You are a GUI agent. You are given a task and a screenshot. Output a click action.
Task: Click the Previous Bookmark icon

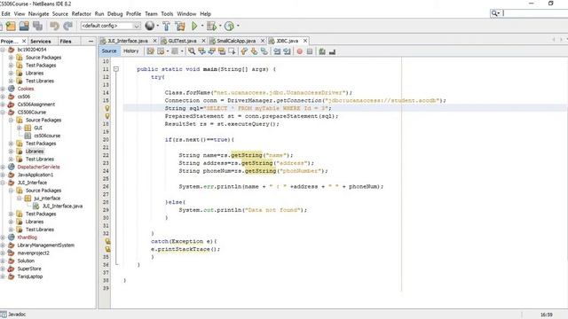coord(244,51)
